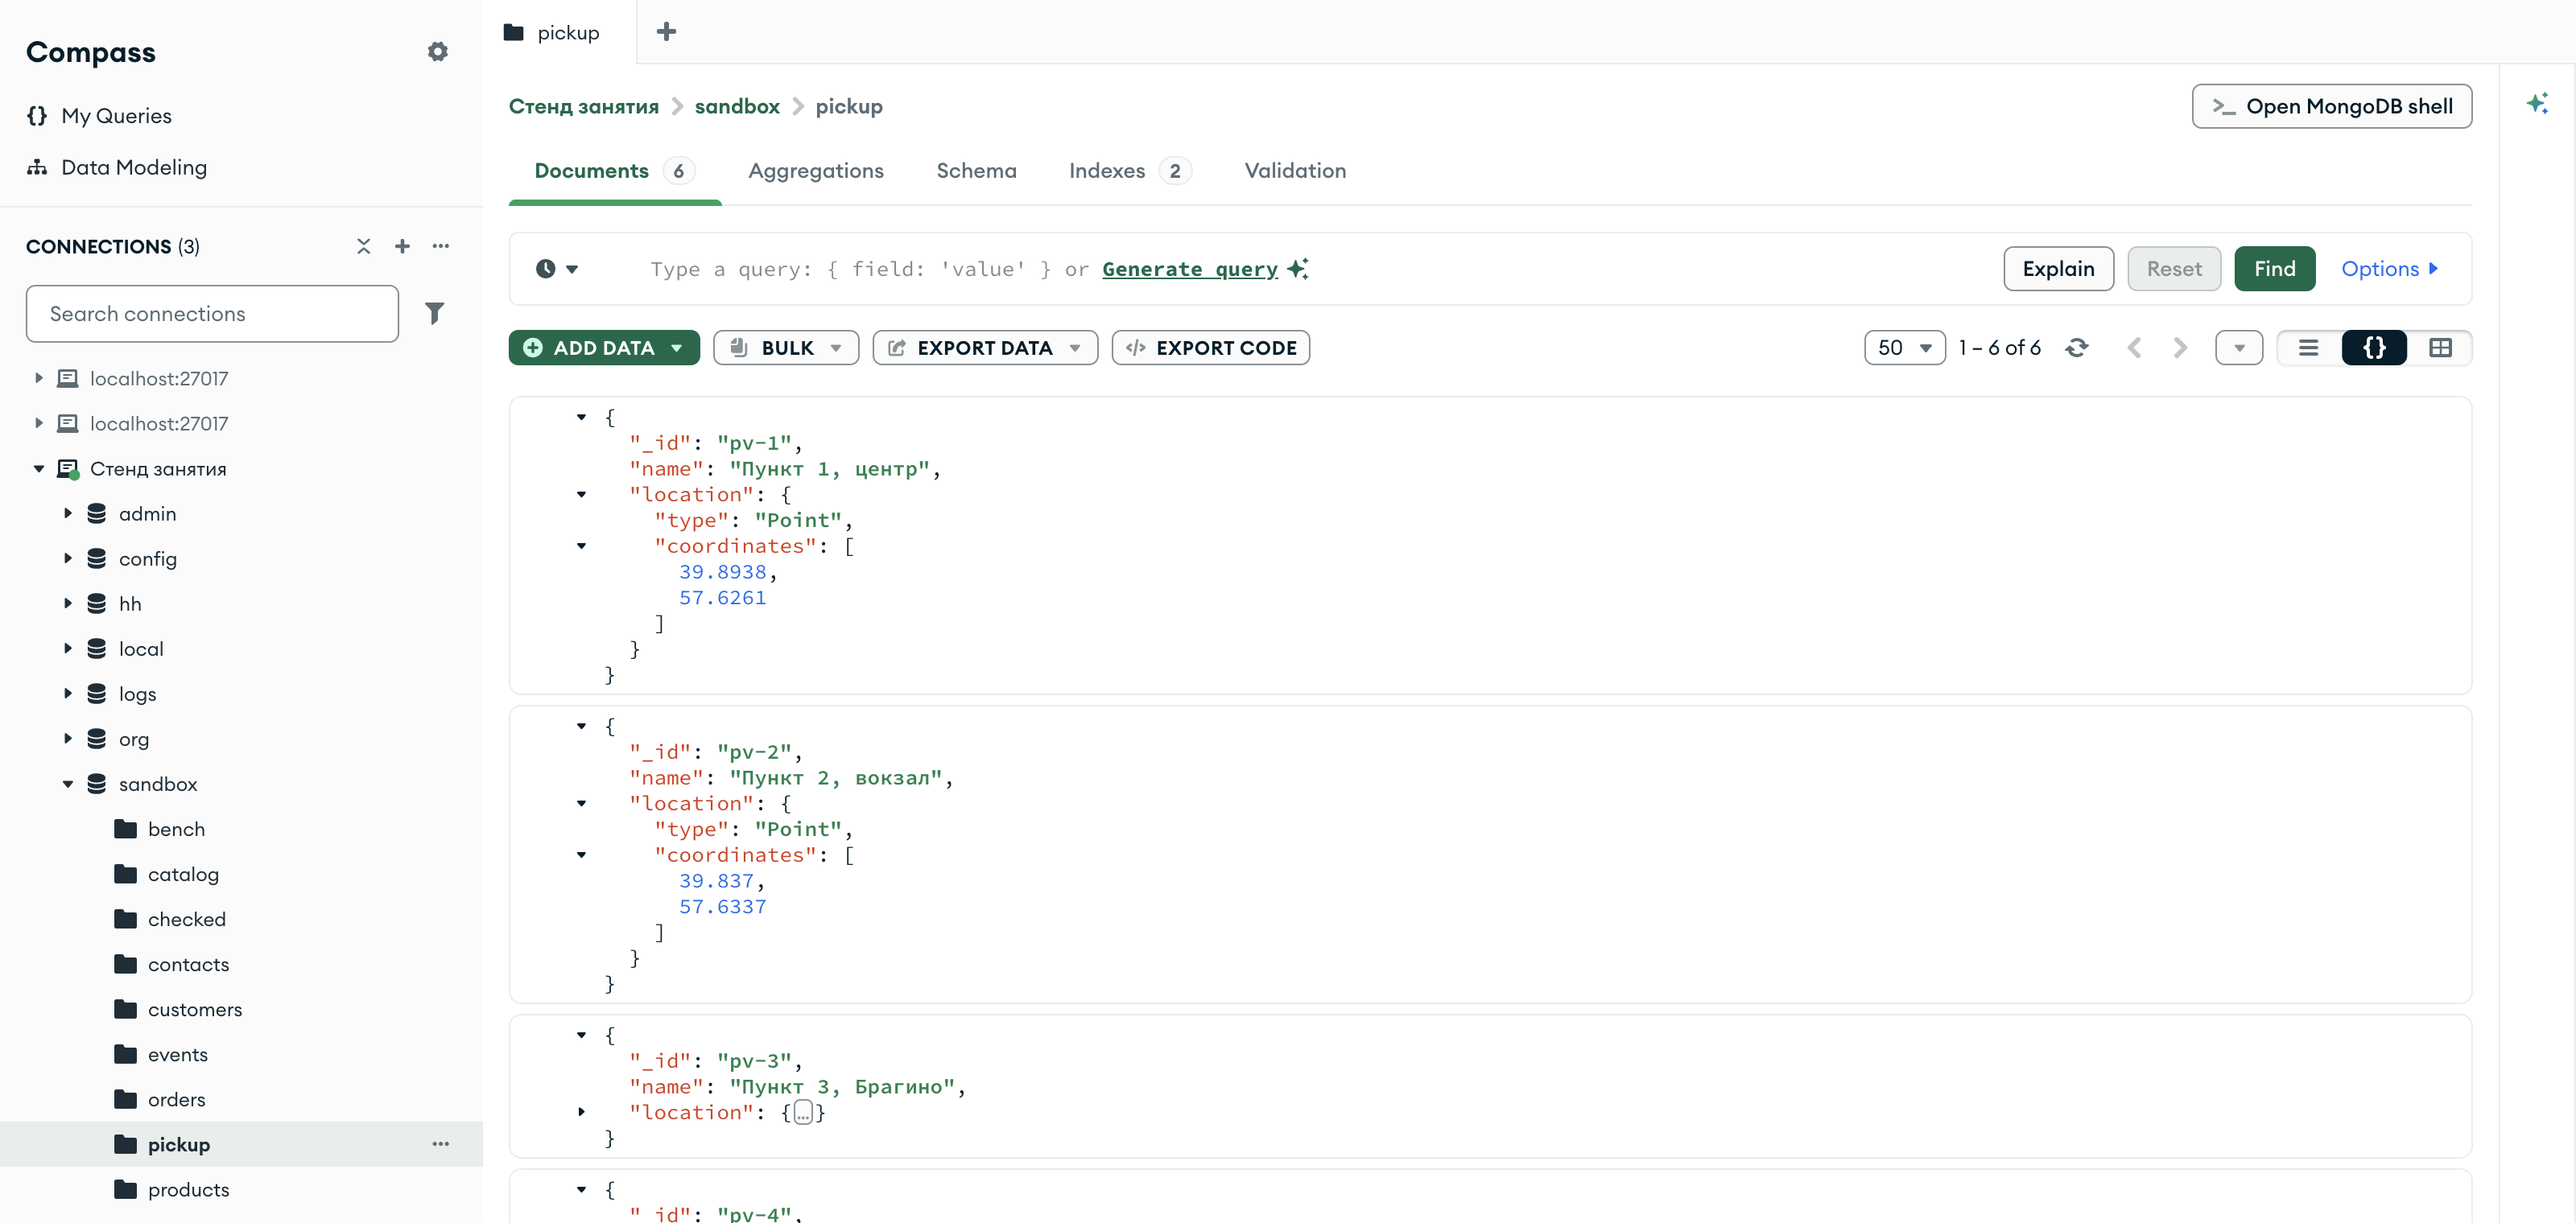This screenshot has height=1223, width=2576.
Task: Collapse all connections with the X icon
Action: pyautogui.click(x=363, y=245)
